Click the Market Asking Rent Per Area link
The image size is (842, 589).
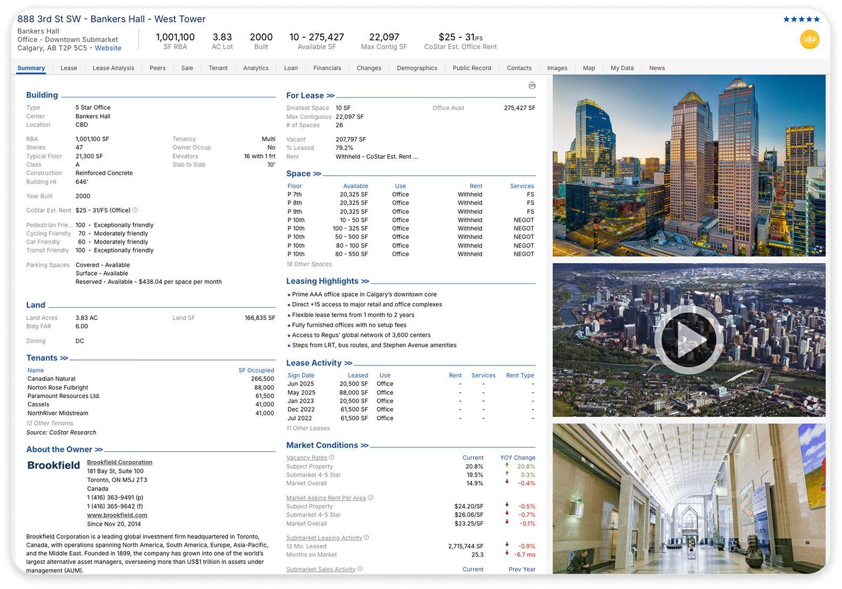[326, 498]
